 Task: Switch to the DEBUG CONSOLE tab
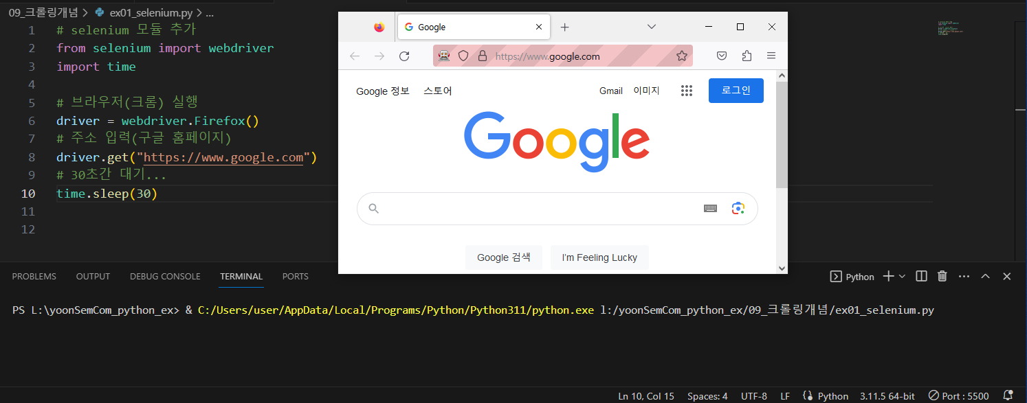[165, 277]
